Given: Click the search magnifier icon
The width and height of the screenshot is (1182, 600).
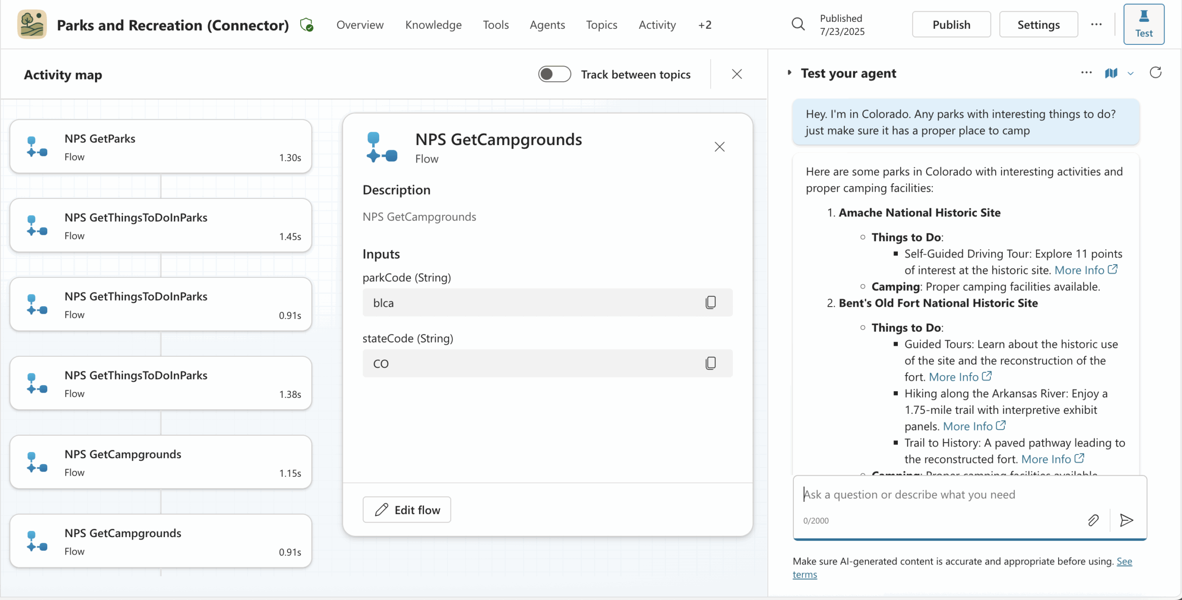Looking at the screenshot, I should click(x=798, y=24).
